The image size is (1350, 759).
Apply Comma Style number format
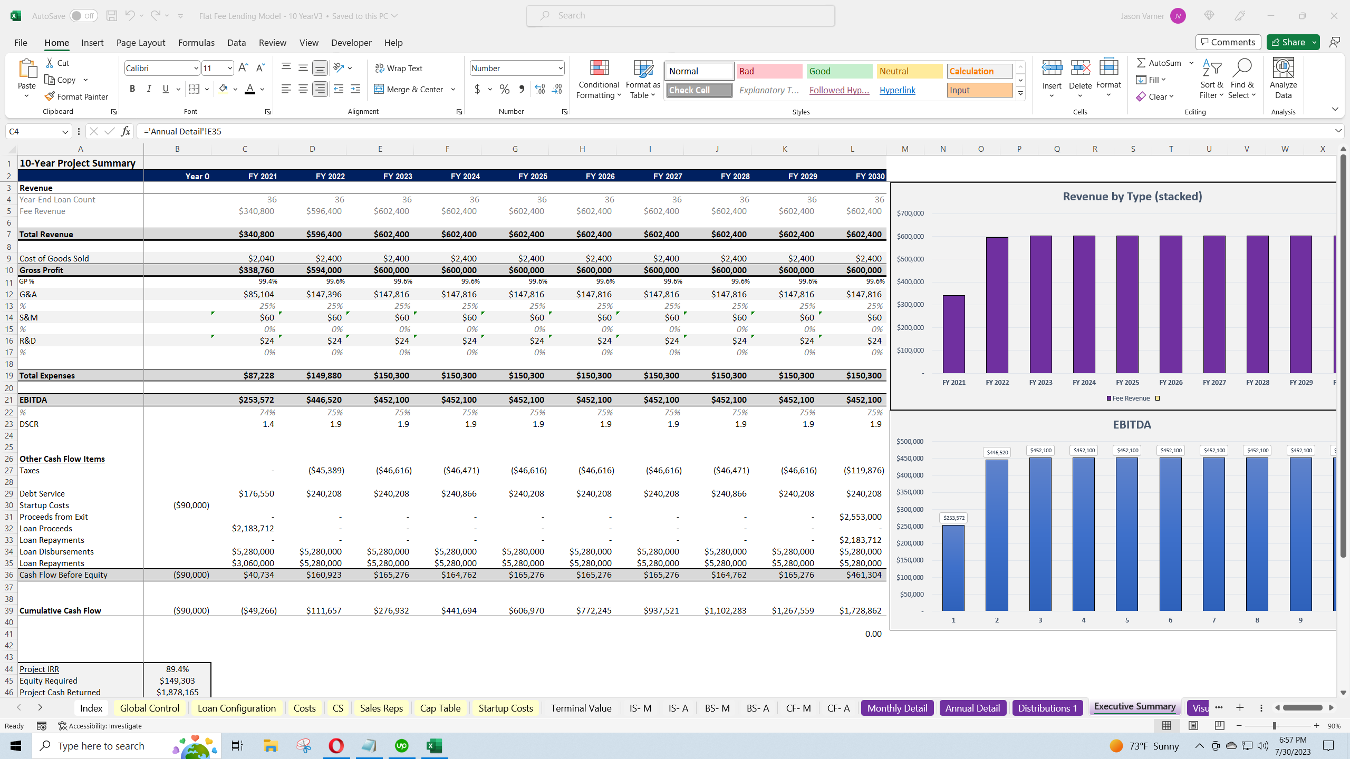tap(522, 89)
